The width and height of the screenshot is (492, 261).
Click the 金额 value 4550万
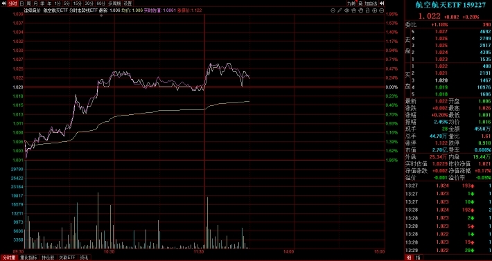pos(483,129)
